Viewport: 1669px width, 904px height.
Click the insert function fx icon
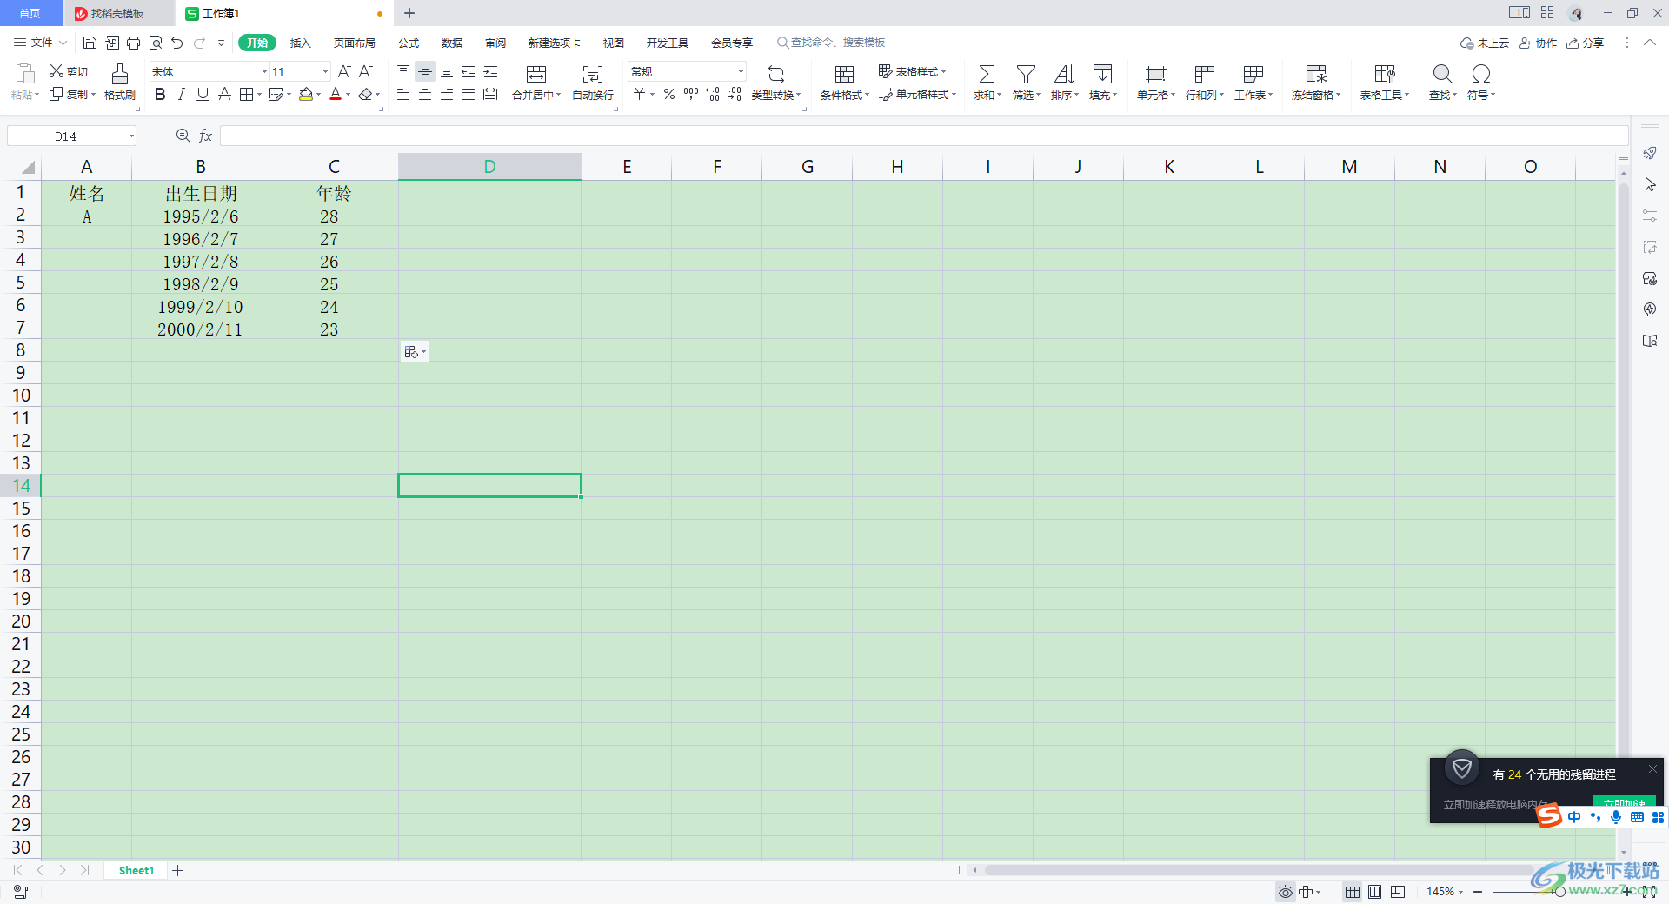point(206,136)
